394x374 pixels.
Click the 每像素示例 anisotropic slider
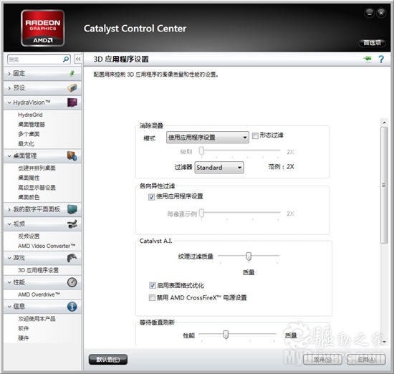pyautogui.click(x=201, y=213)
